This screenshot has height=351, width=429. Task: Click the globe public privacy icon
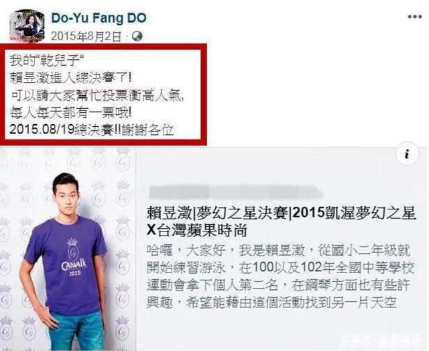click(137, 36)
